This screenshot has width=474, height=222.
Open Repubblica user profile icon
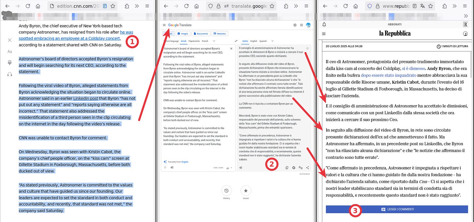[x=465, y=34]
